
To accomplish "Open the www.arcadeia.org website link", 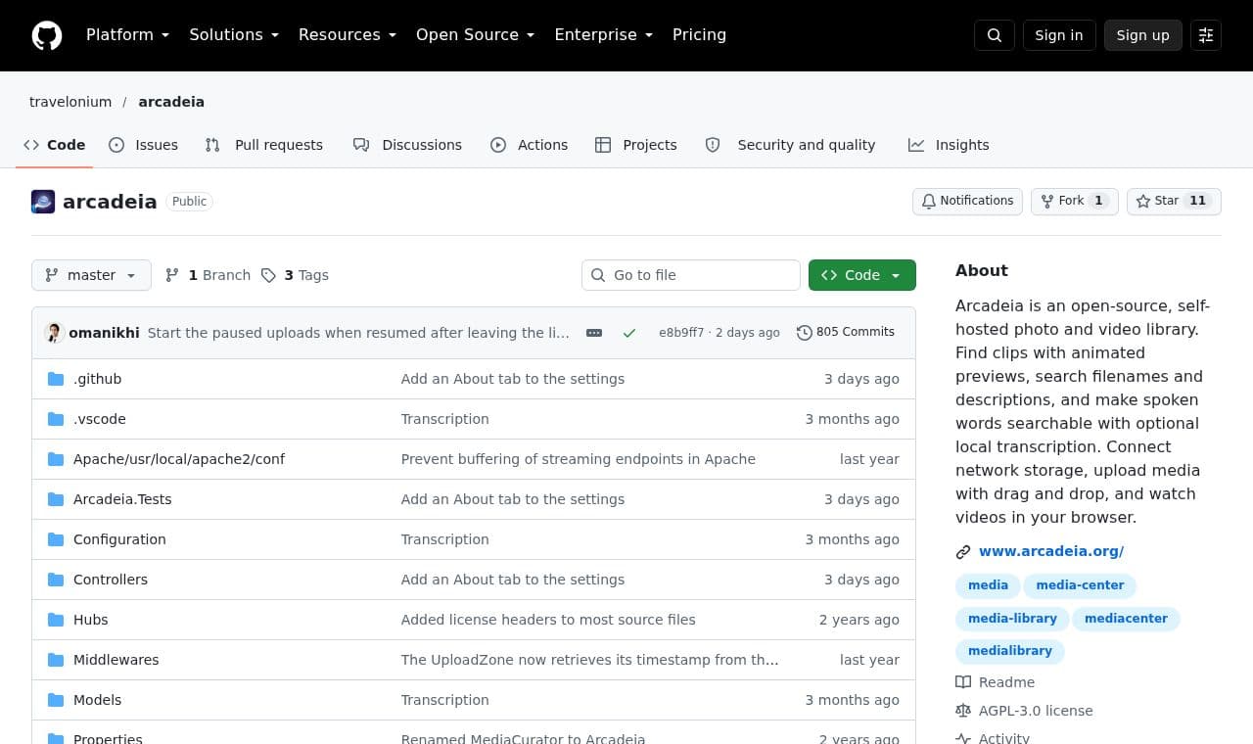I will point(1051,551).
